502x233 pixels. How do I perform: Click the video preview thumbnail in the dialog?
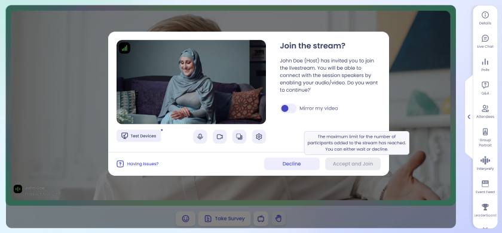click(191, 82)
